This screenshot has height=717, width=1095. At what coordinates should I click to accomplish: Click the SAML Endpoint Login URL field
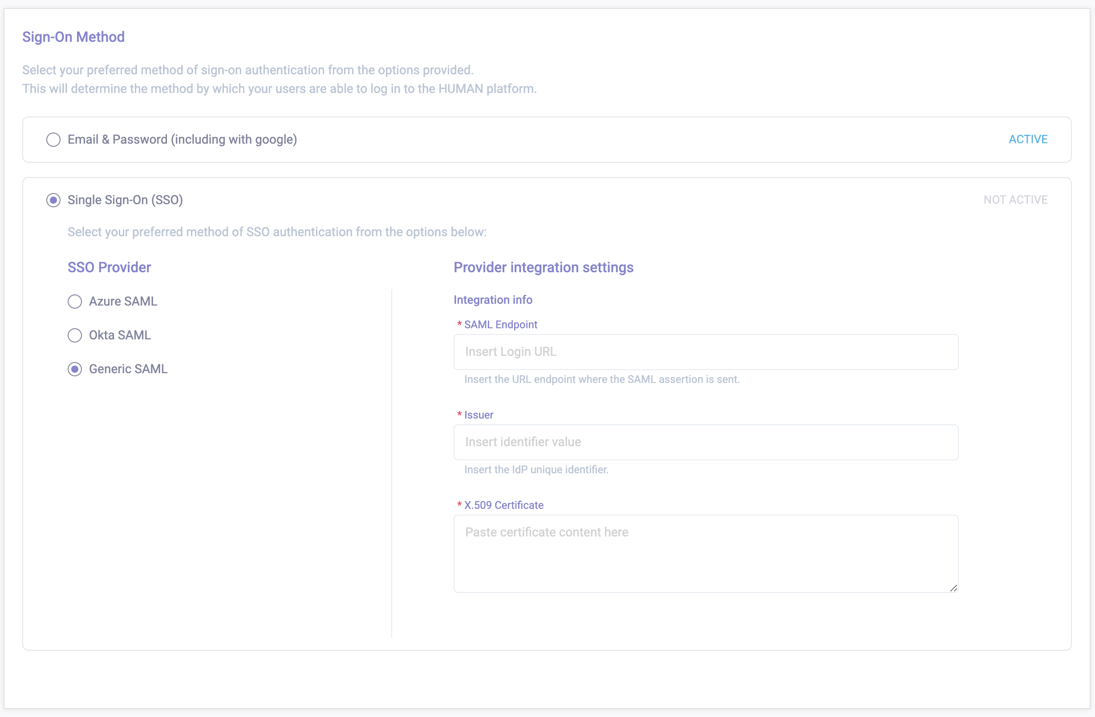click(706, 352)
